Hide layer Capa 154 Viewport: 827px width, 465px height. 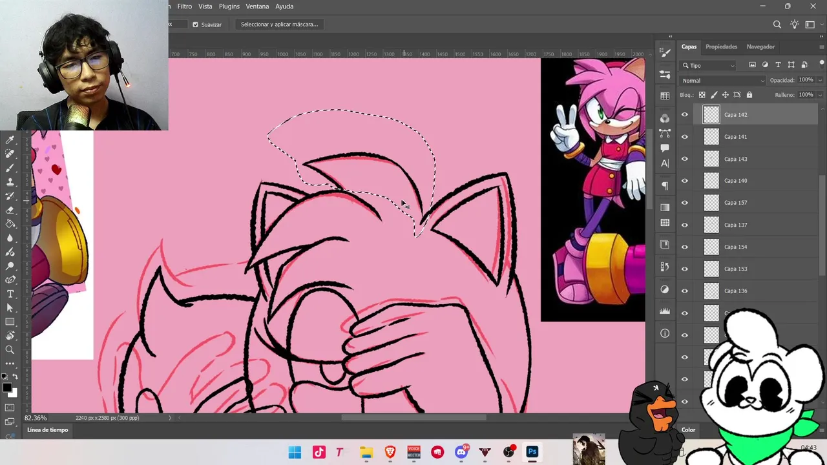(x=685, y=247)
